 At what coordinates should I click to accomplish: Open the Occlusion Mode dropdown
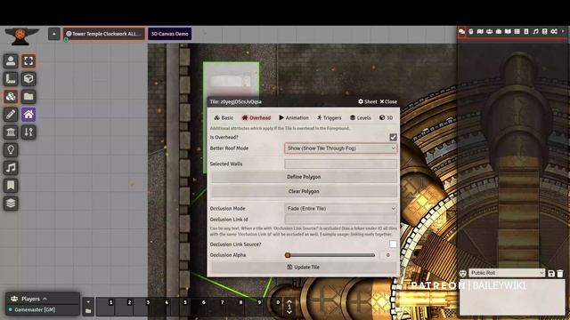pyautogui.click(x=340, y=209)
